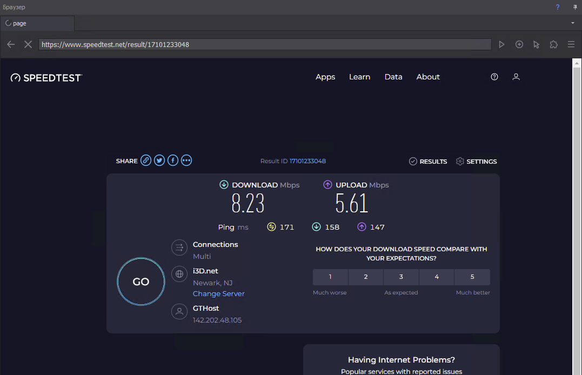
Task: Open the browser hamburger menu
Action: click(x=571, y=44)
